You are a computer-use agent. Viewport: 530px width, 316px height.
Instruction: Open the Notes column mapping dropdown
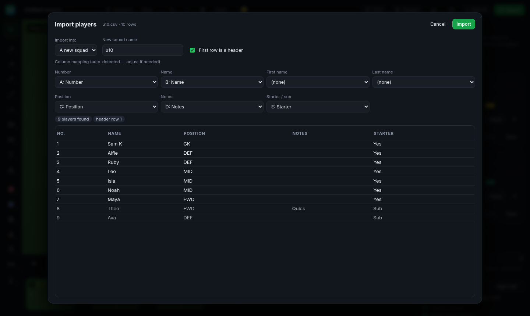(x=212, y=107)
